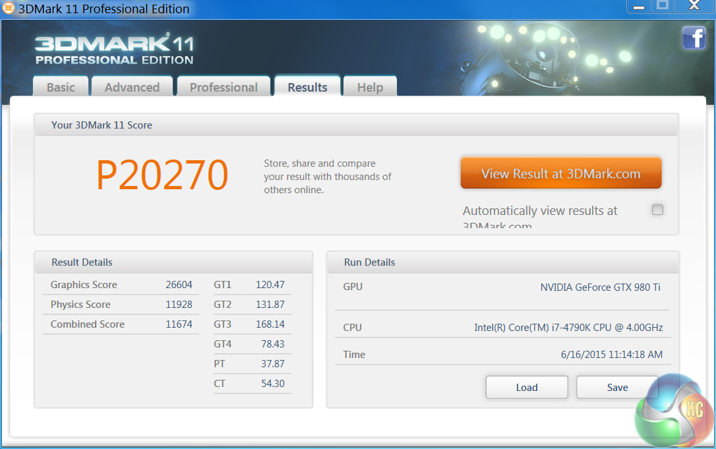This screenshot has height=449, width=716.
Task: Select the CT result 54.30
Action: click(x=272, y=383)
